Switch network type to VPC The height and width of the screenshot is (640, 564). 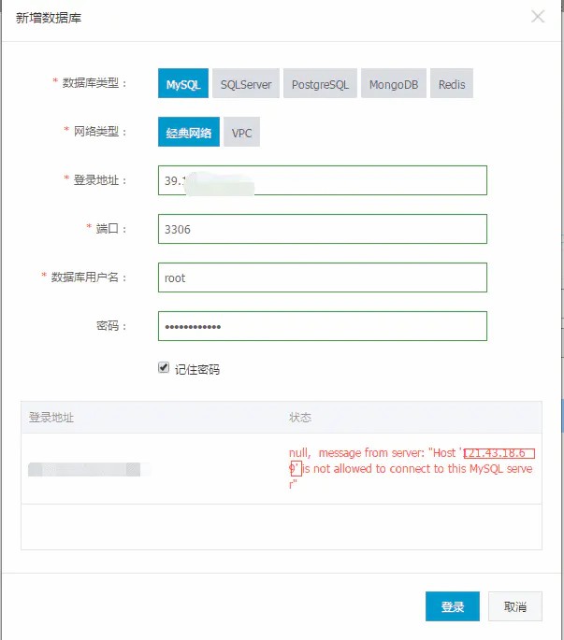coord(242,133)
